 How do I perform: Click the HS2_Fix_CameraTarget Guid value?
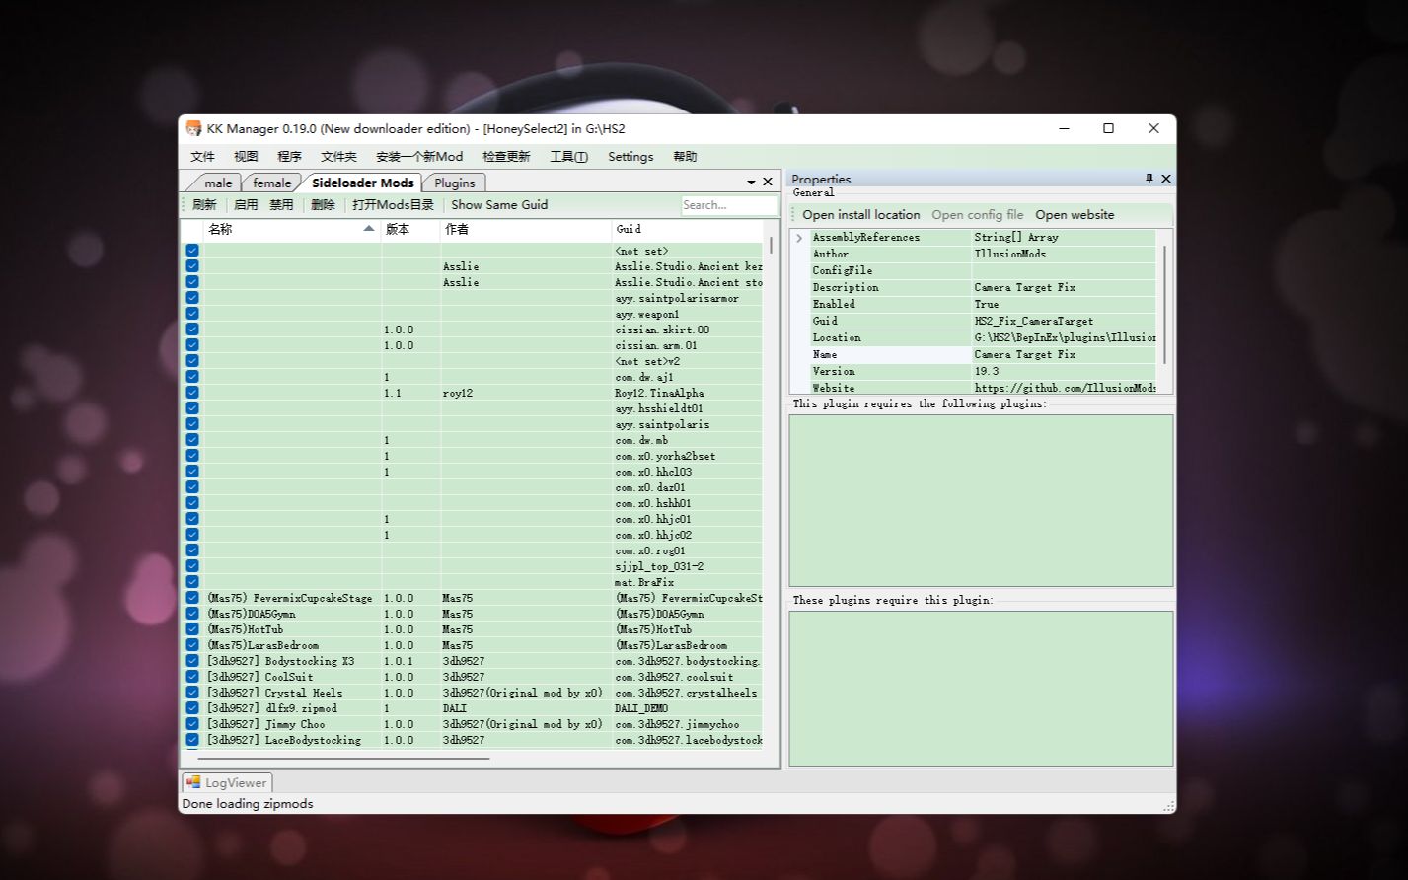[x=1033, y=322]
